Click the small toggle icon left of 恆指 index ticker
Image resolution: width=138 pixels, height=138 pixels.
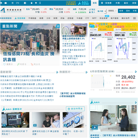click(x=24, y=9)
